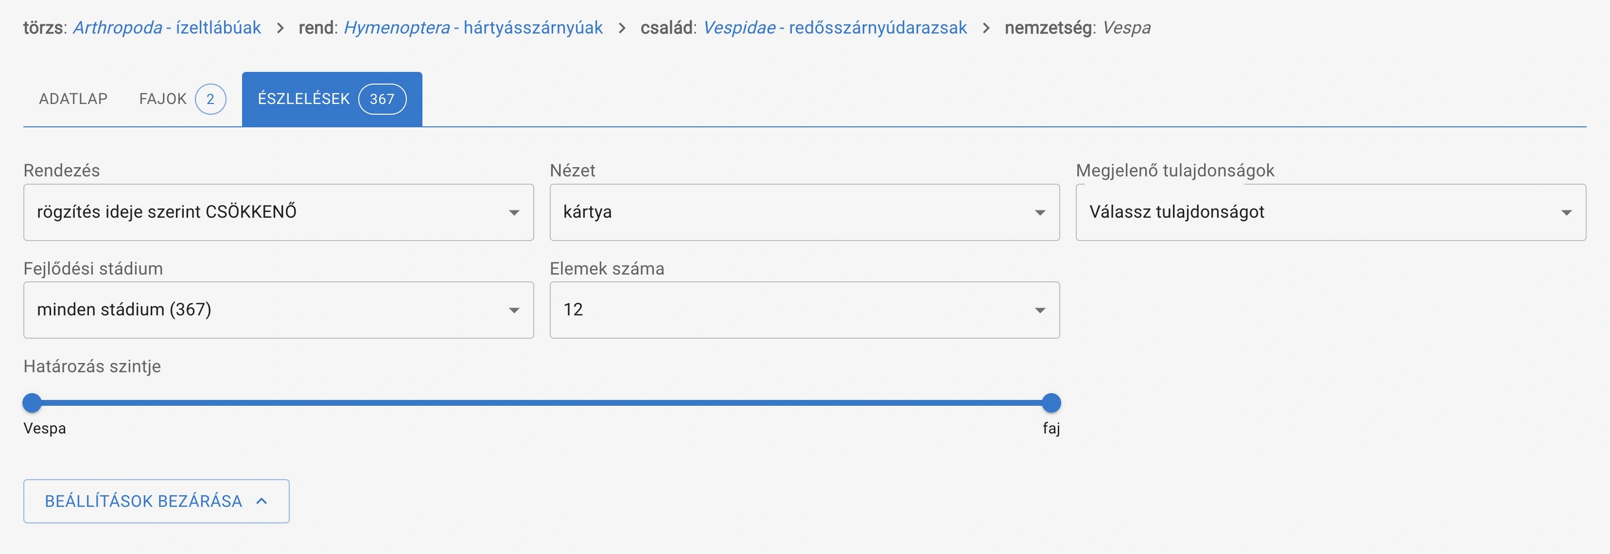The height and width of the screenshot is (554, 1610).
Task: Click the arrow icon of Nézet dropdown
Action: coord(1040,213)
